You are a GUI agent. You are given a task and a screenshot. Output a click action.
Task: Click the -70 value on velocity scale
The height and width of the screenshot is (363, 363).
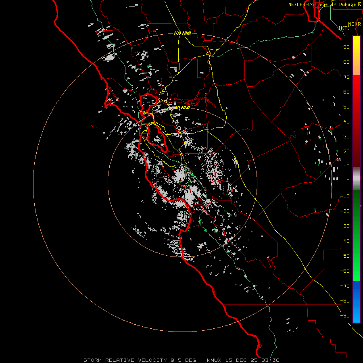(x=345, y=286)
